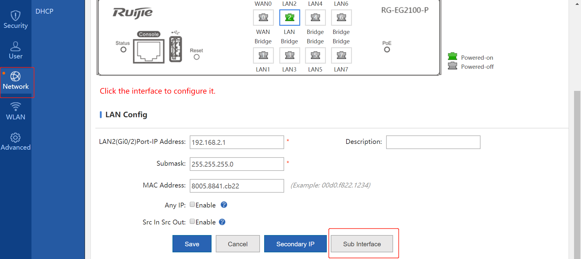Click the vertical page scrollbar
This screenshot has width=581, height=259.
pyautogui.click(x=577, y=174)
